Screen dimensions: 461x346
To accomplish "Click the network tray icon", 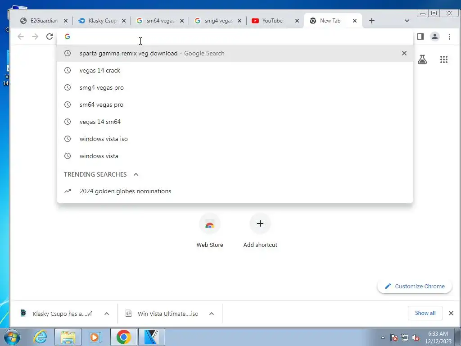I will (x=405, y=337).
